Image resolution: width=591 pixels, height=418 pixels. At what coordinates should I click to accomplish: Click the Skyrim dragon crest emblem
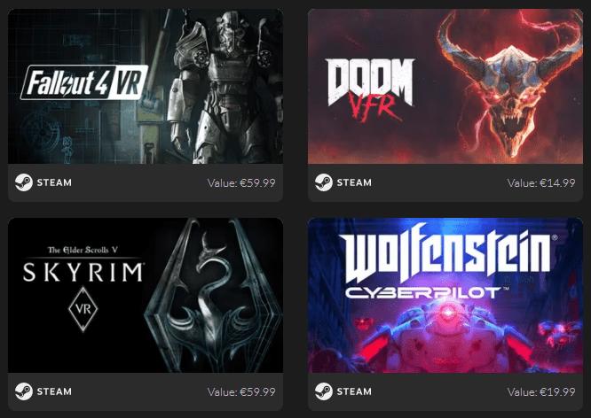(x=214, y=296)
